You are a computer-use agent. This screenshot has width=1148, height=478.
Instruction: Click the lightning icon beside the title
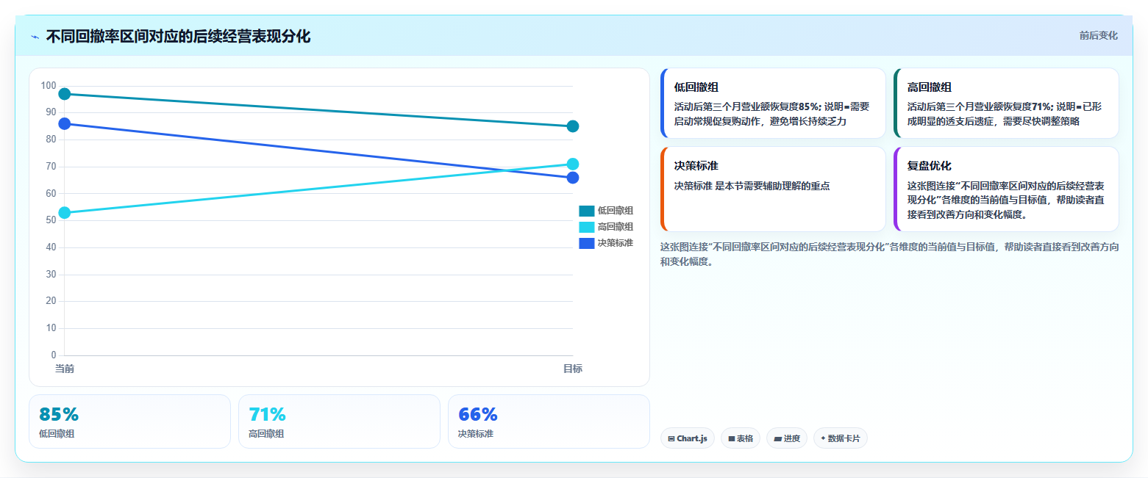(35, 37)
